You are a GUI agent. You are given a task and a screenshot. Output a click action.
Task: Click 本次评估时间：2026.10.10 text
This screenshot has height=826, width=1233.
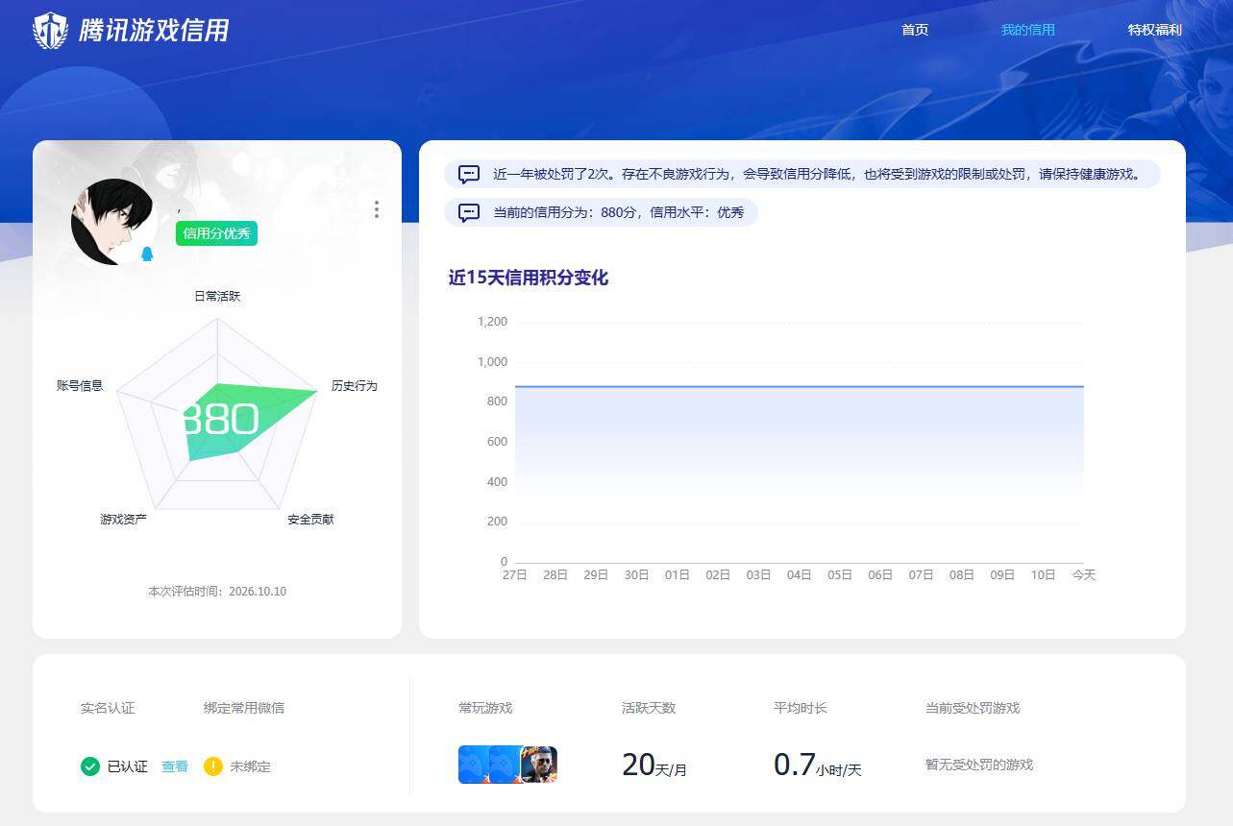(217, 591)
